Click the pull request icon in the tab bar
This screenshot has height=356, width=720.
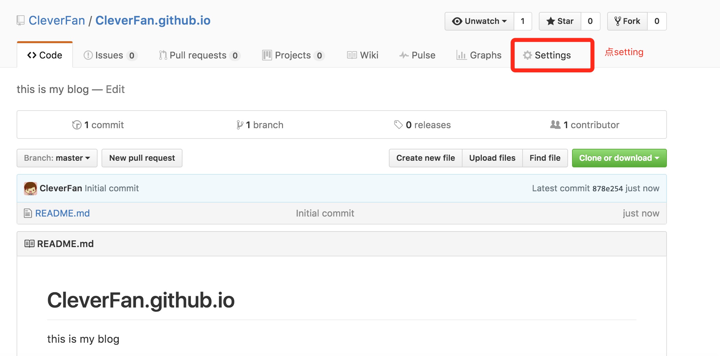click(x=163, y=55)
